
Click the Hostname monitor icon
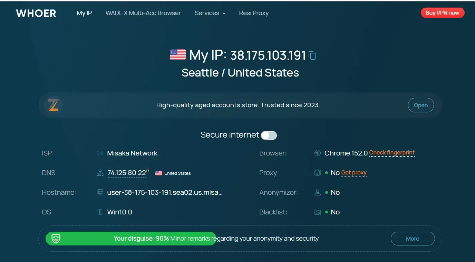coord(100,192)
